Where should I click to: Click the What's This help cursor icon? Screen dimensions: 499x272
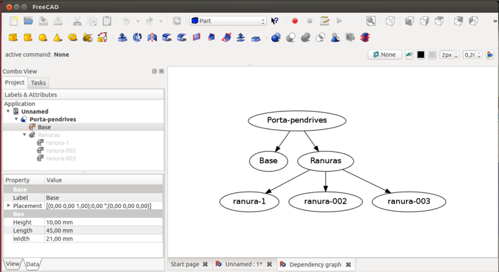point(275,21)
